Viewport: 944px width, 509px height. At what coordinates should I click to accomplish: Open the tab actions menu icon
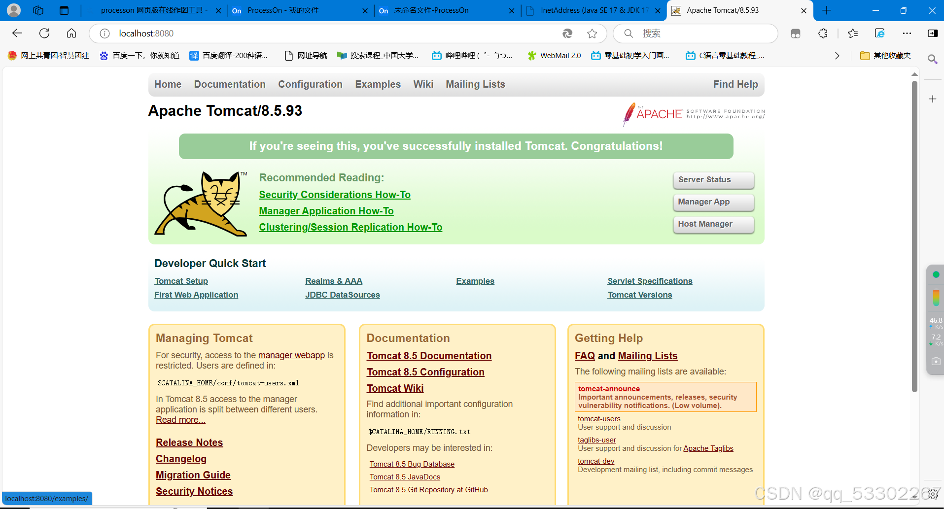tap(64, 10)
